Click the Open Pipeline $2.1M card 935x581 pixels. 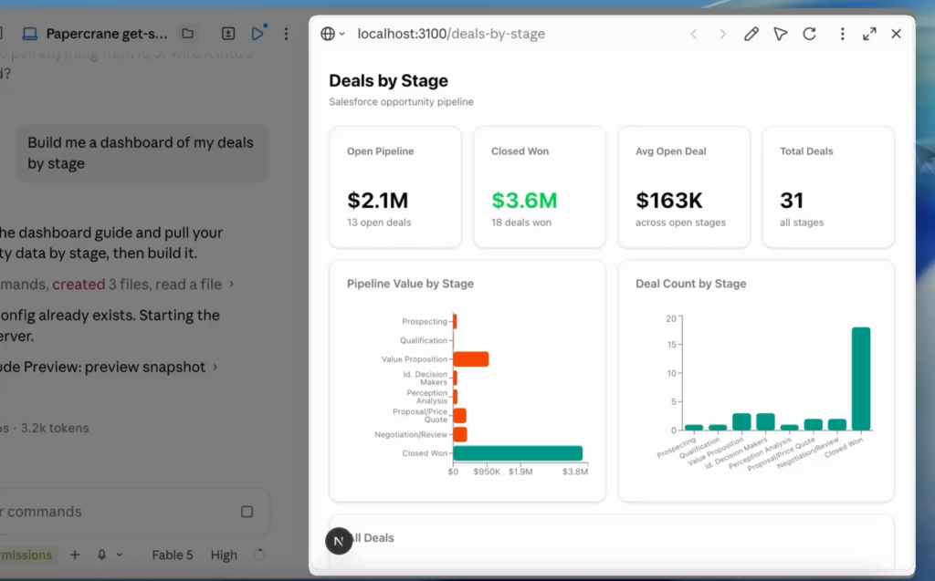395,187
